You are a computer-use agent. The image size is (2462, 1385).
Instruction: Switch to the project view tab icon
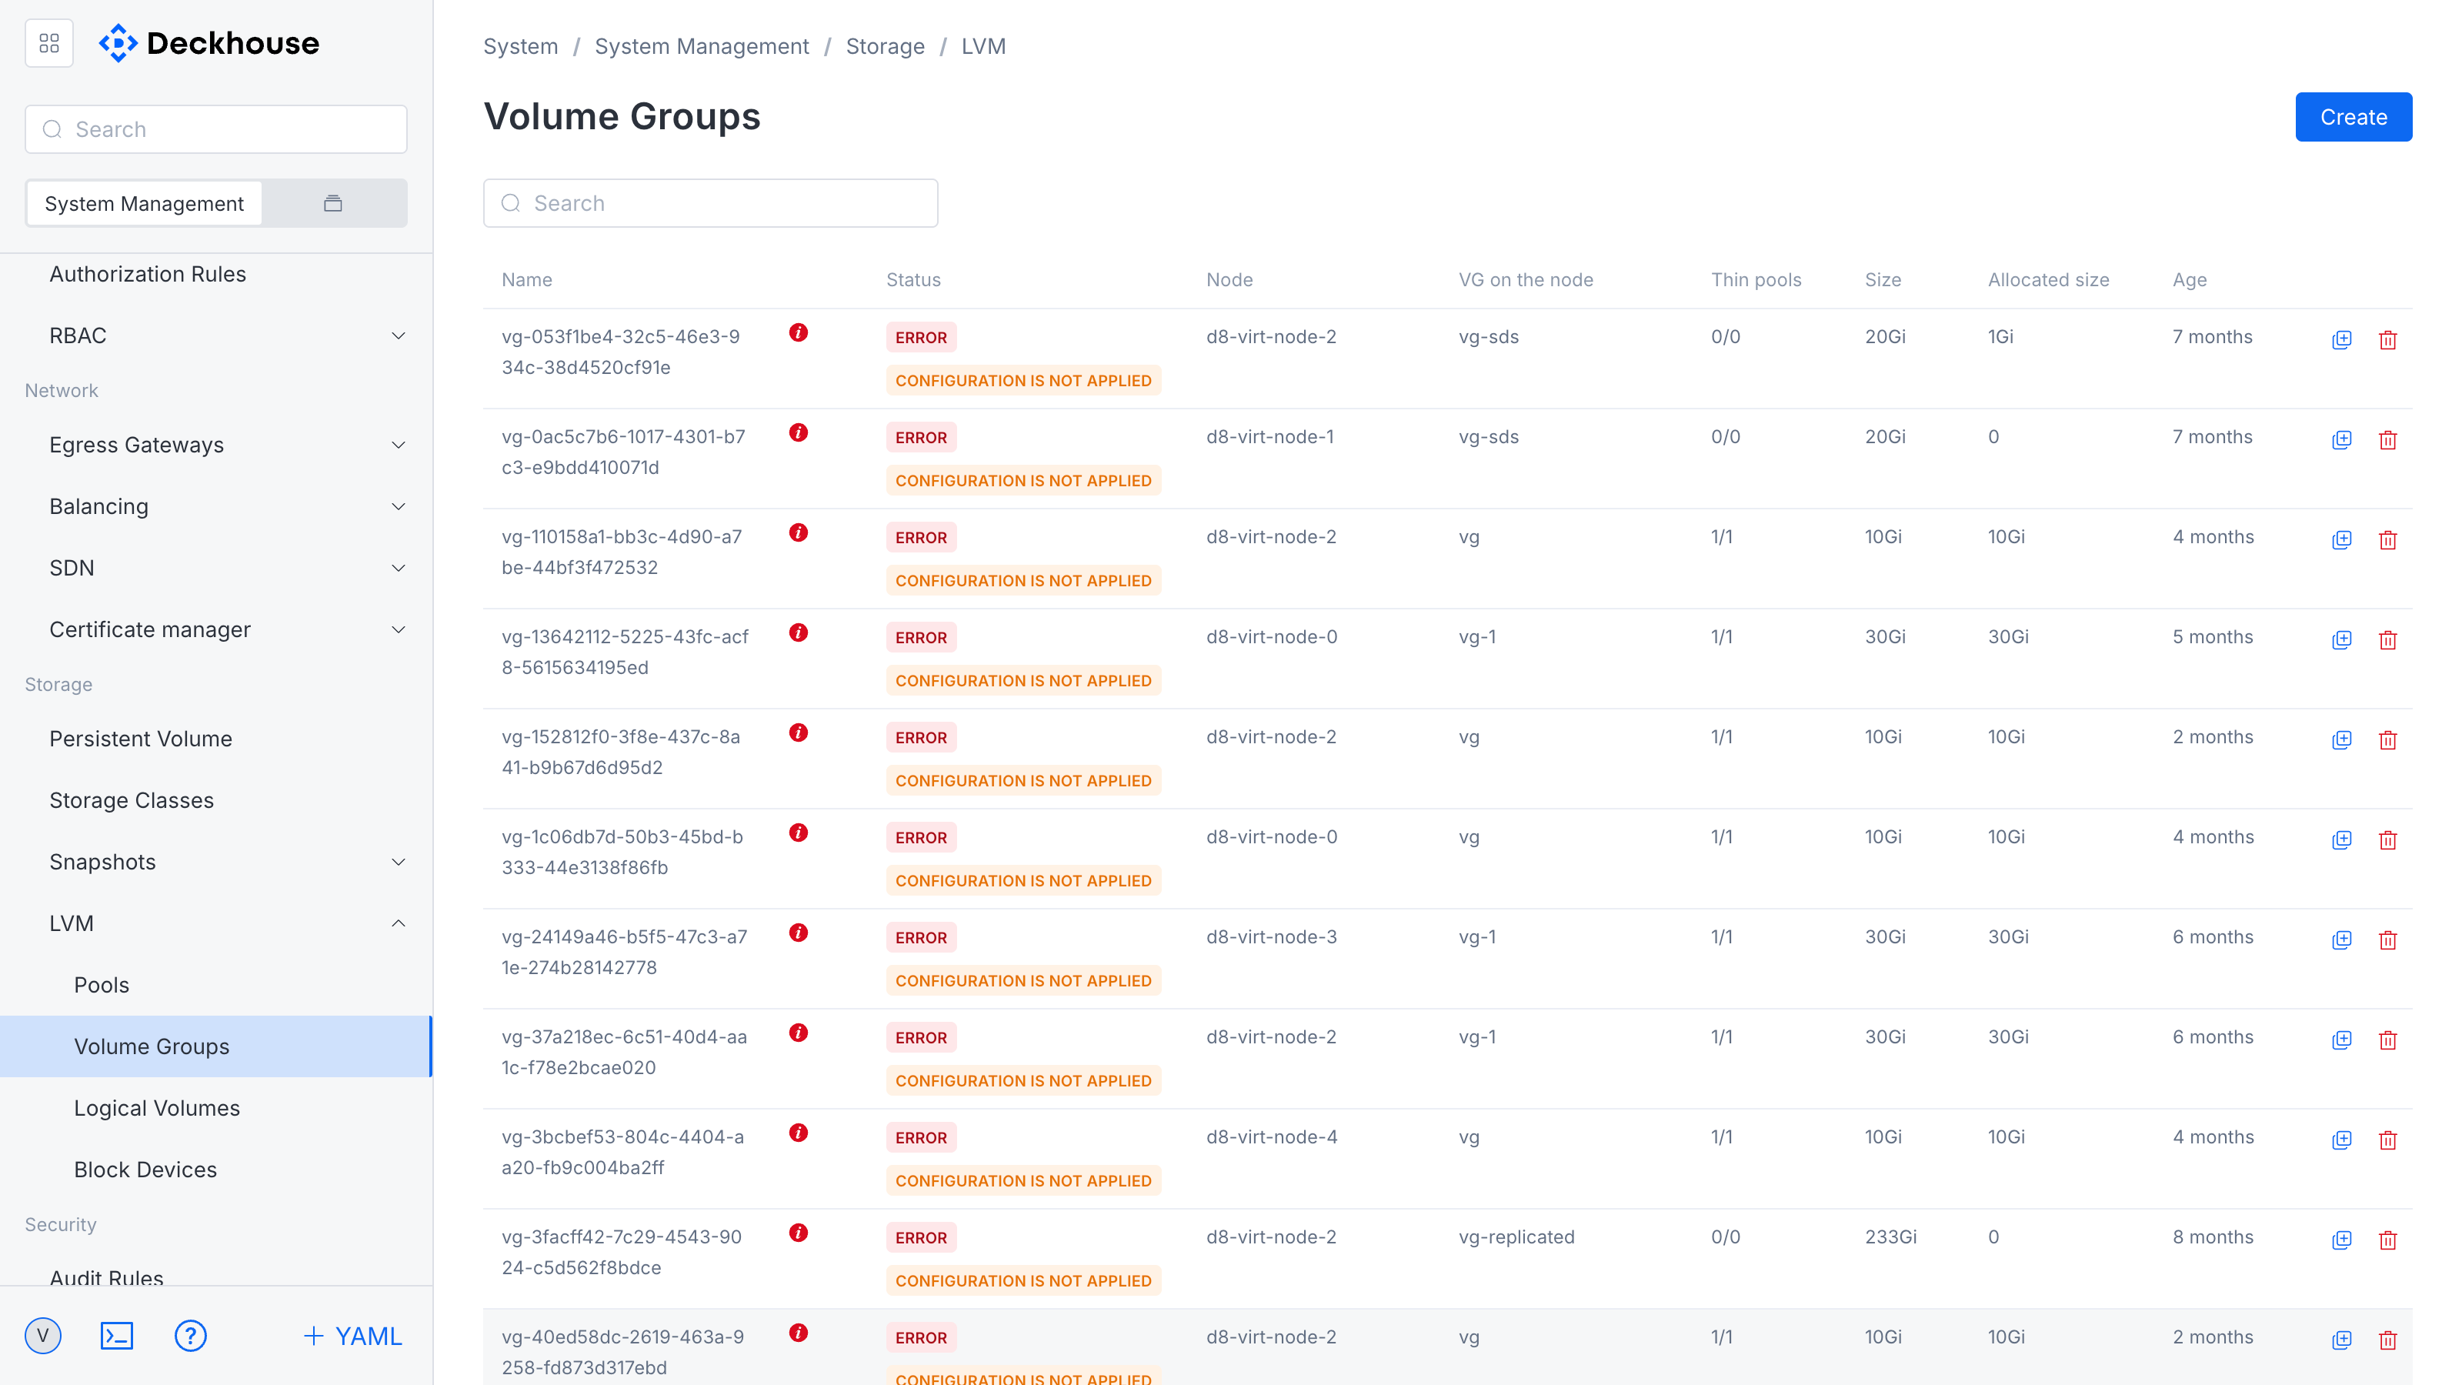pyautogui.click(x=332, y=204)
